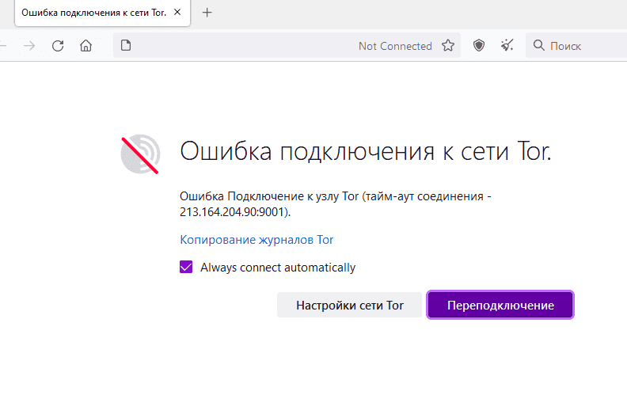
Task: Click the 'Ошибка подключения к сети Tor.' heading
Action: pos(366,151)
